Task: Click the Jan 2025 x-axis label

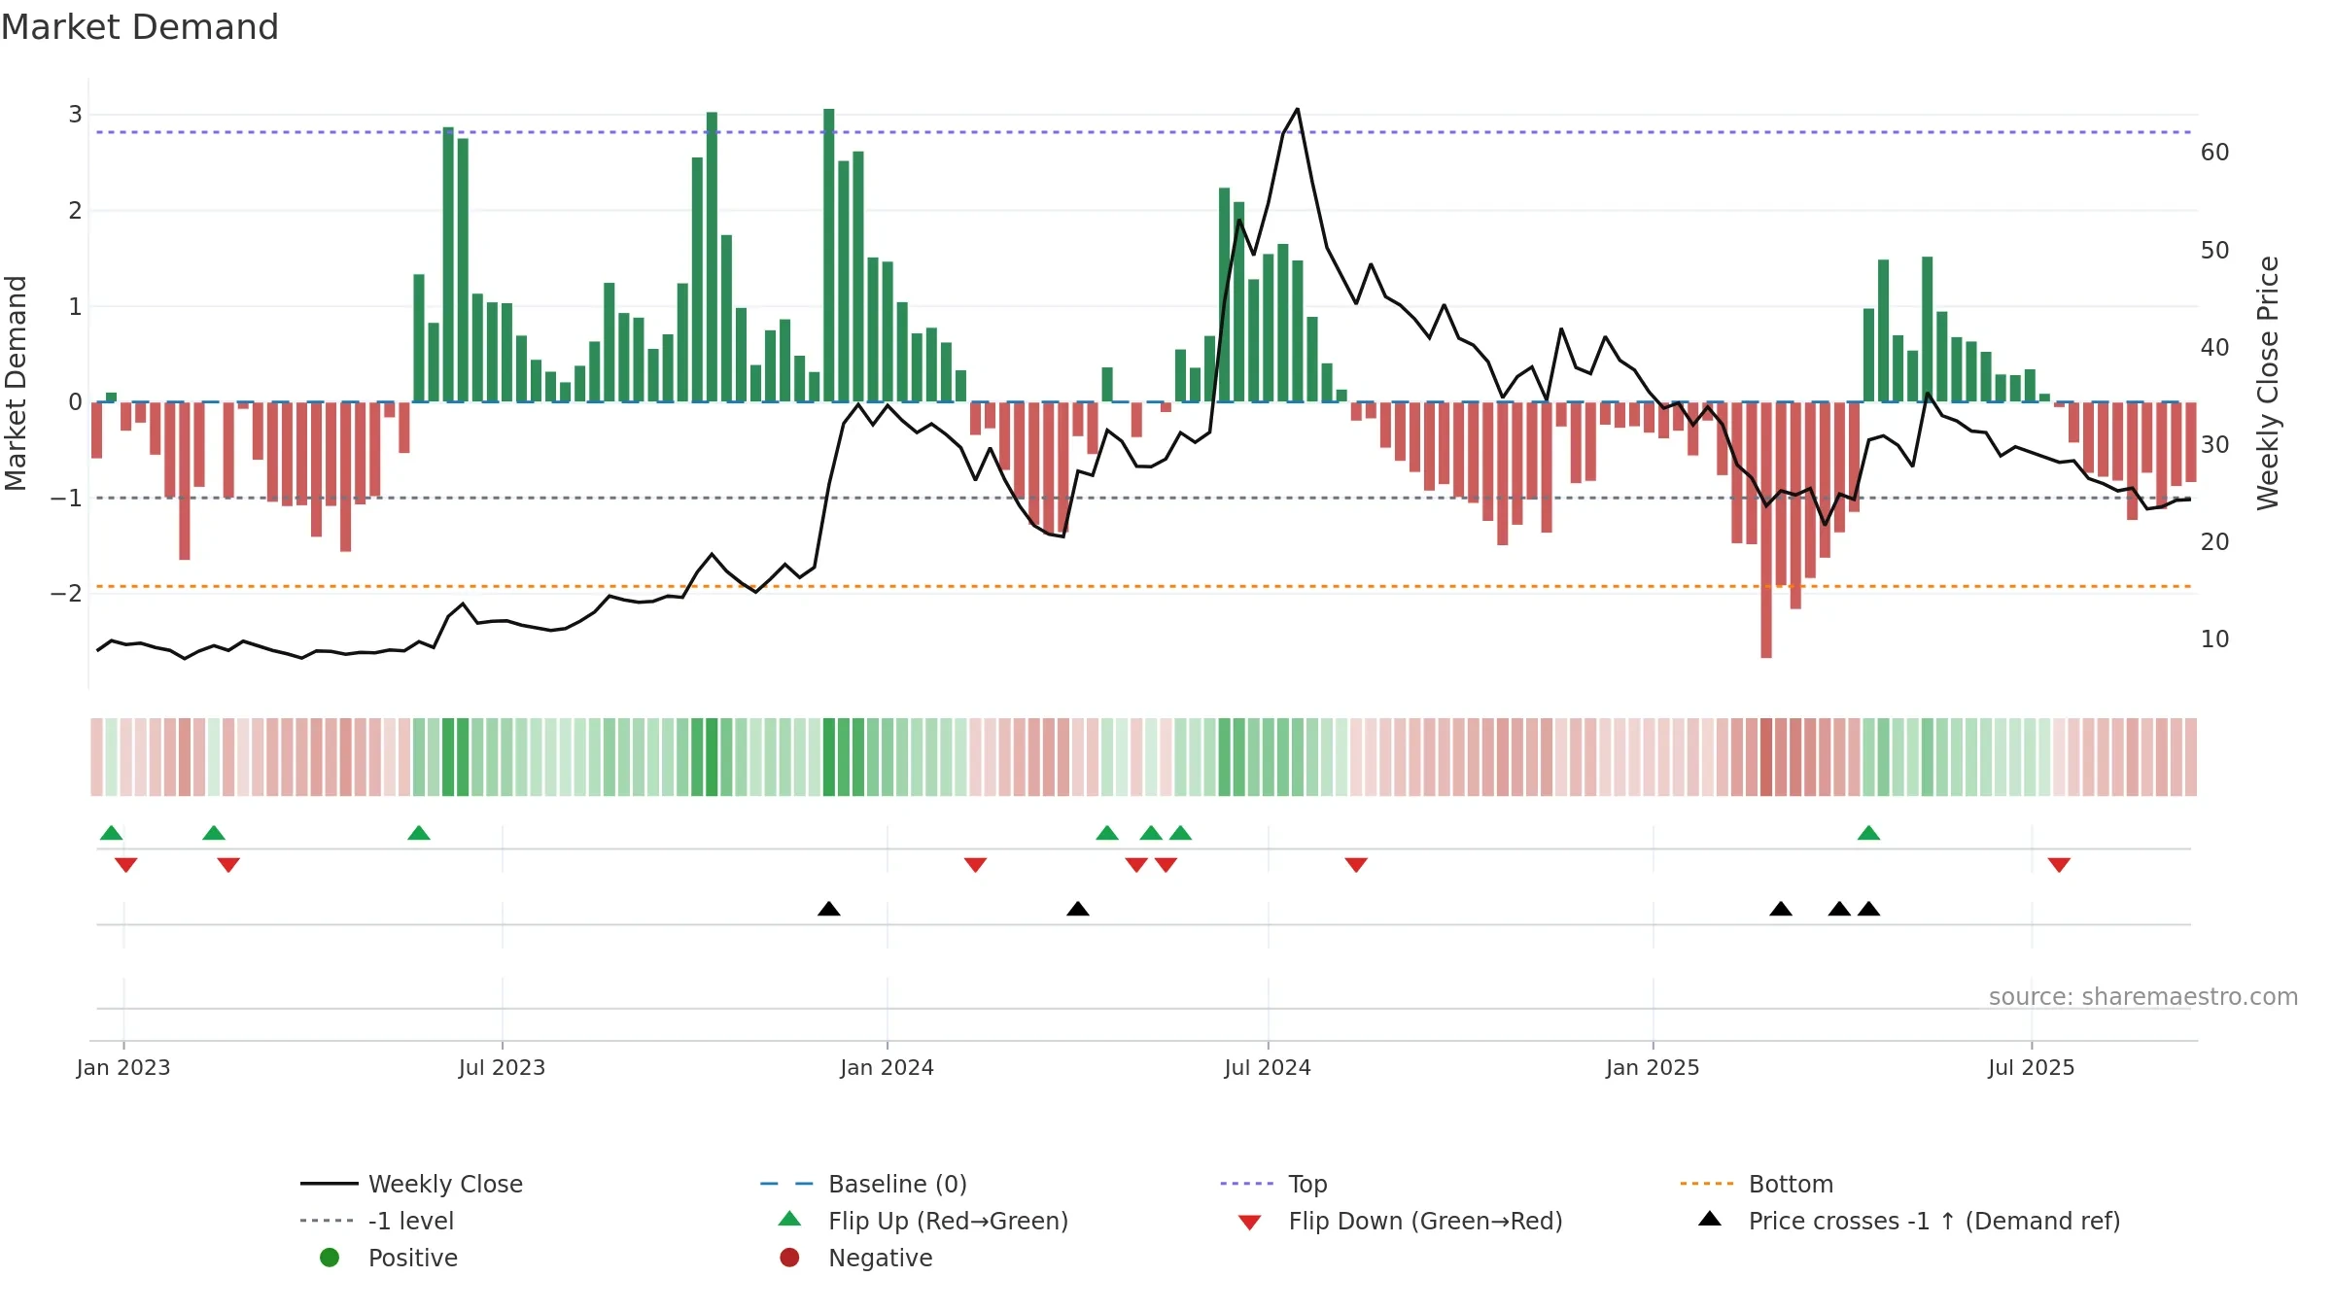Action: click(x=1653, y=1068)
